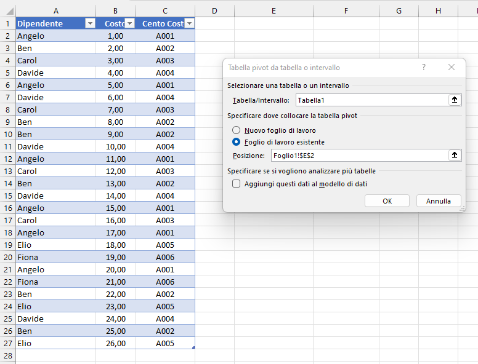Click the Posizione text field
Image resolution: width=478 pixels, height=364 pixels.
click(360, 156)
